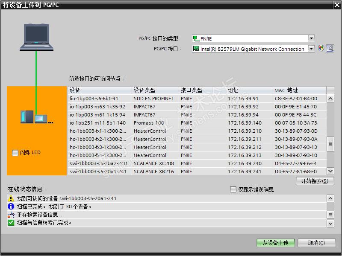Image resolution: width=342 pixels, height=256 pixels.
Task: Click the security shield icon next to PG/PC interface
Action: [x=321, y=48]
